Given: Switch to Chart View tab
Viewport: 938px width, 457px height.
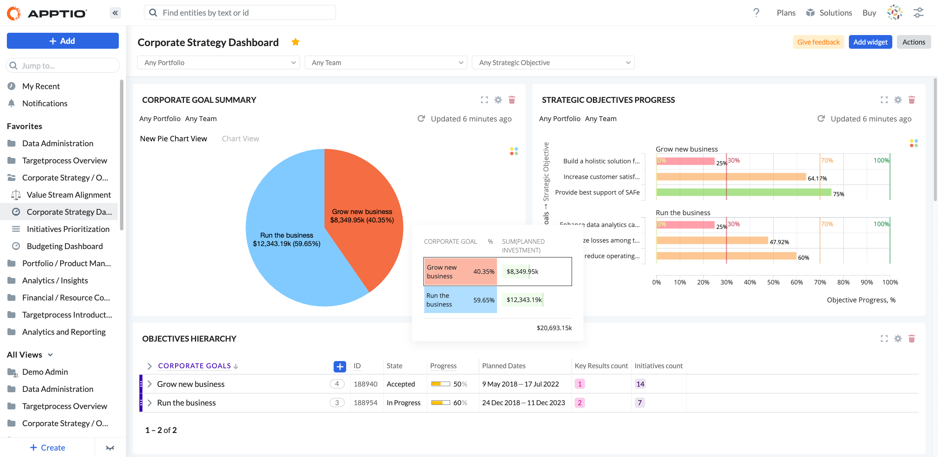Looking at the screenshot, I should coord(240,138).
